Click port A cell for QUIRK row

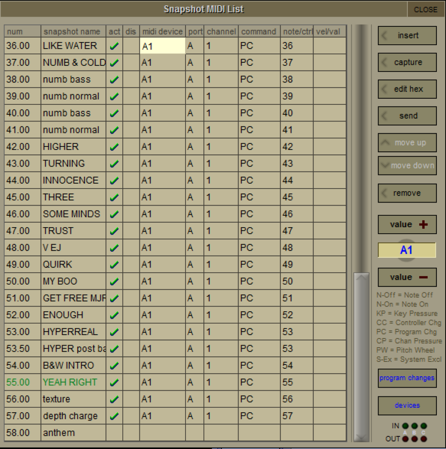click(x=195, y=264)
